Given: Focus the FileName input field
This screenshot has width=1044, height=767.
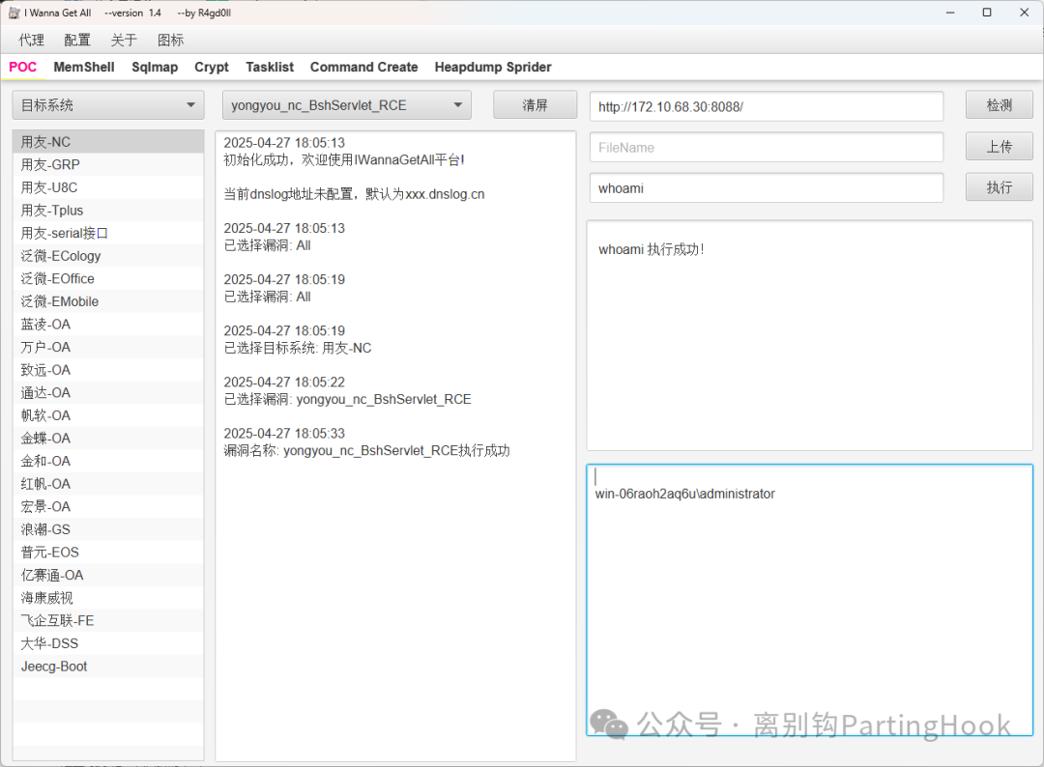Looking at the screenshot, I should 767,148.
